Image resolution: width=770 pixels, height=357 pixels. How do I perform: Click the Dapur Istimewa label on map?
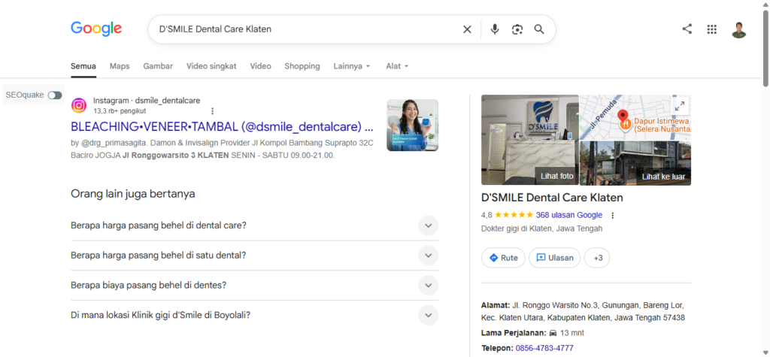pyautogui.click(x=661, y=125)
